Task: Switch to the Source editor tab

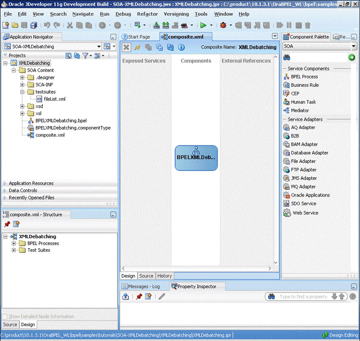Action: coord(146,276)
